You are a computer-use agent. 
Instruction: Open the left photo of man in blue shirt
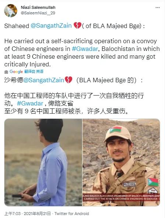coord(43,162)
